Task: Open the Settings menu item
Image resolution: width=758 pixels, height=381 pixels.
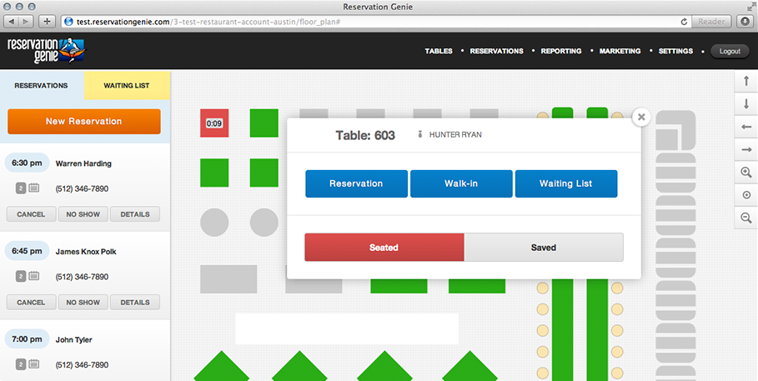Action: pos(675,51)
